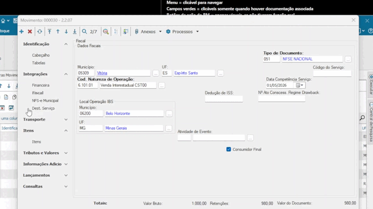Image resolution: width=373 pixels, height=209 pixels.
Task: Click the IBS município code 06200
Action: click(91, 114)
